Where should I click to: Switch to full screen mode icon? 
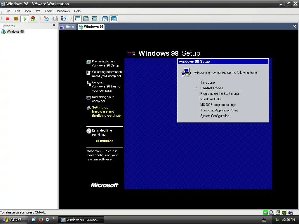point(86,18)
